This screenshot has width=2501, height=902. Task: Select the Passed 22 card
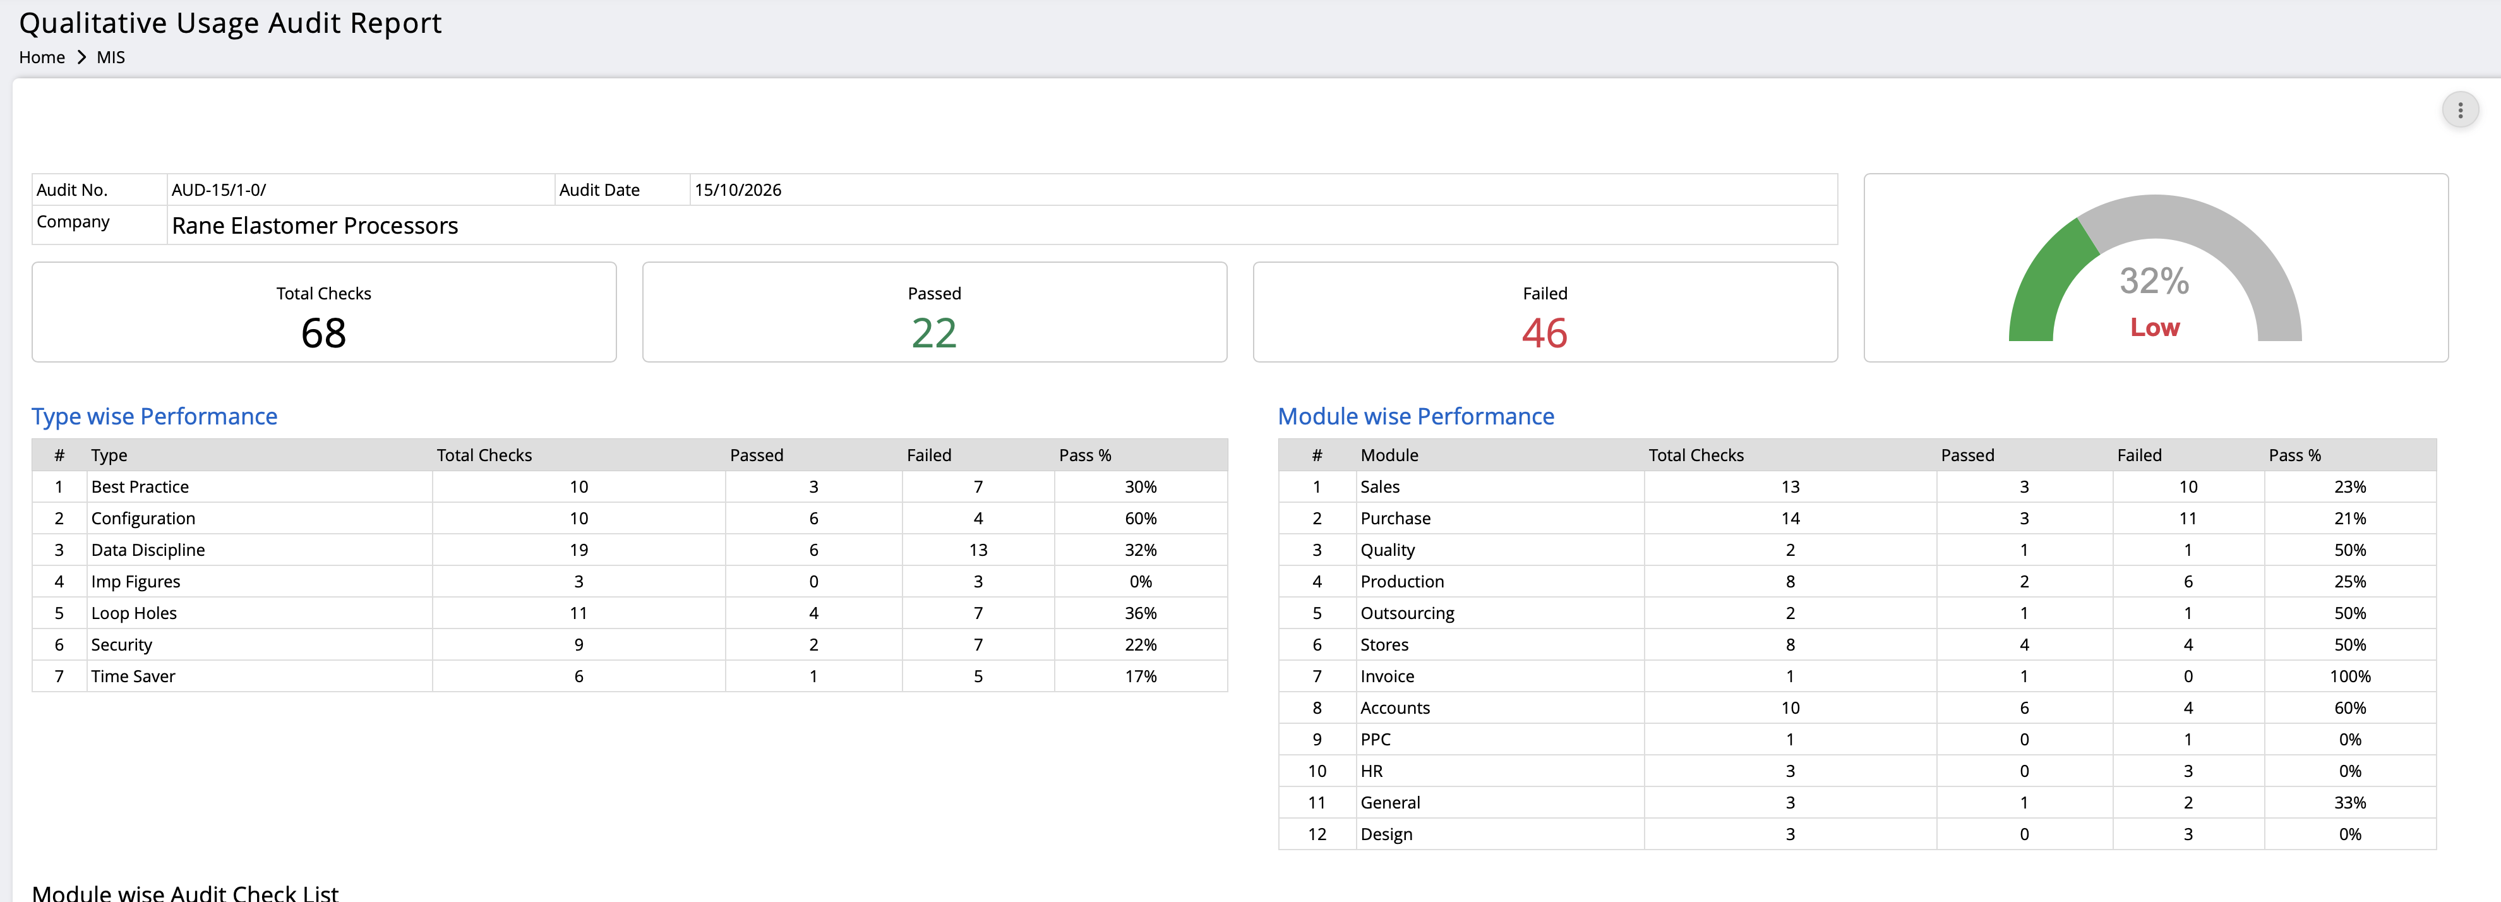[x=934, y=311]
